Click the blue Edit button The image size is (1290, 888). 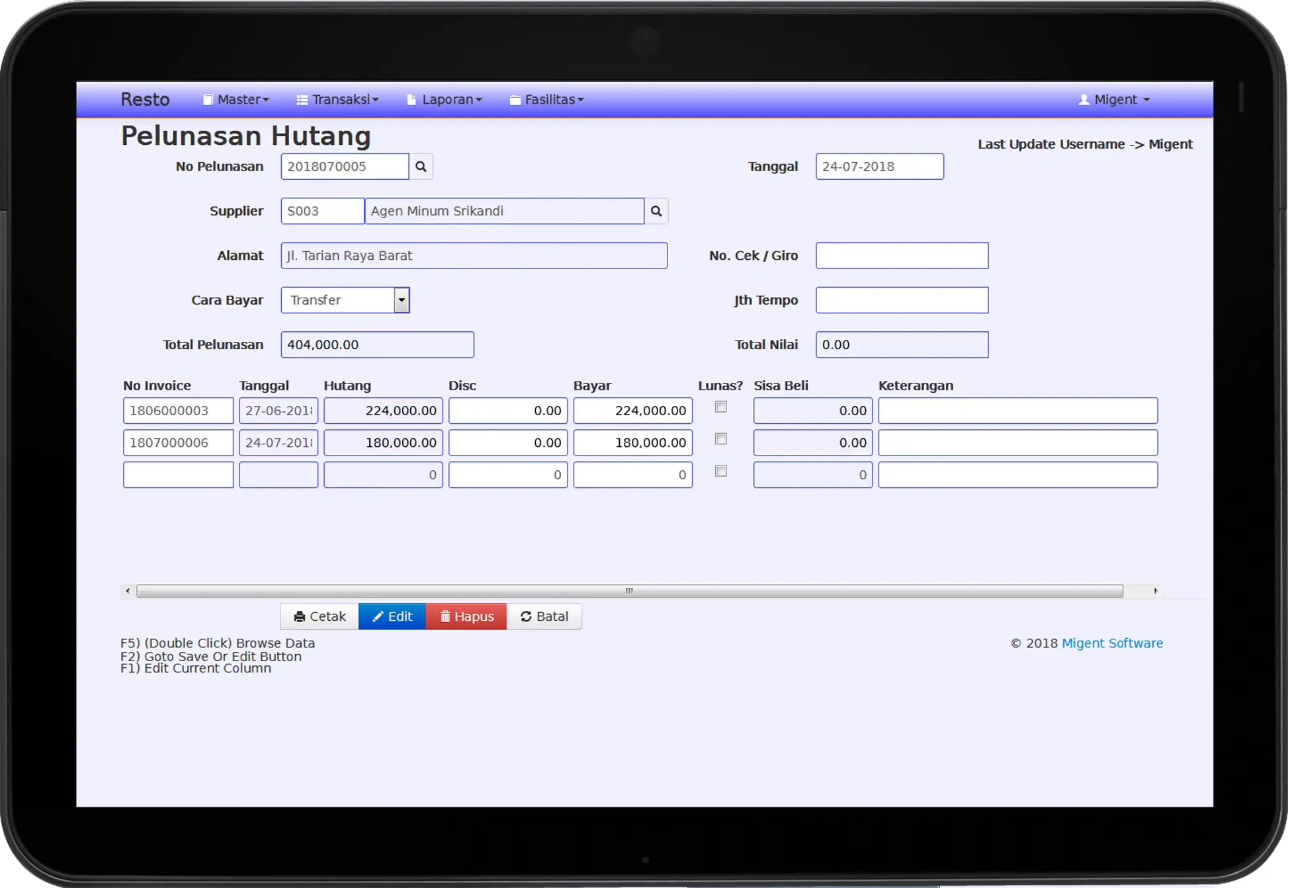[392, 616]
